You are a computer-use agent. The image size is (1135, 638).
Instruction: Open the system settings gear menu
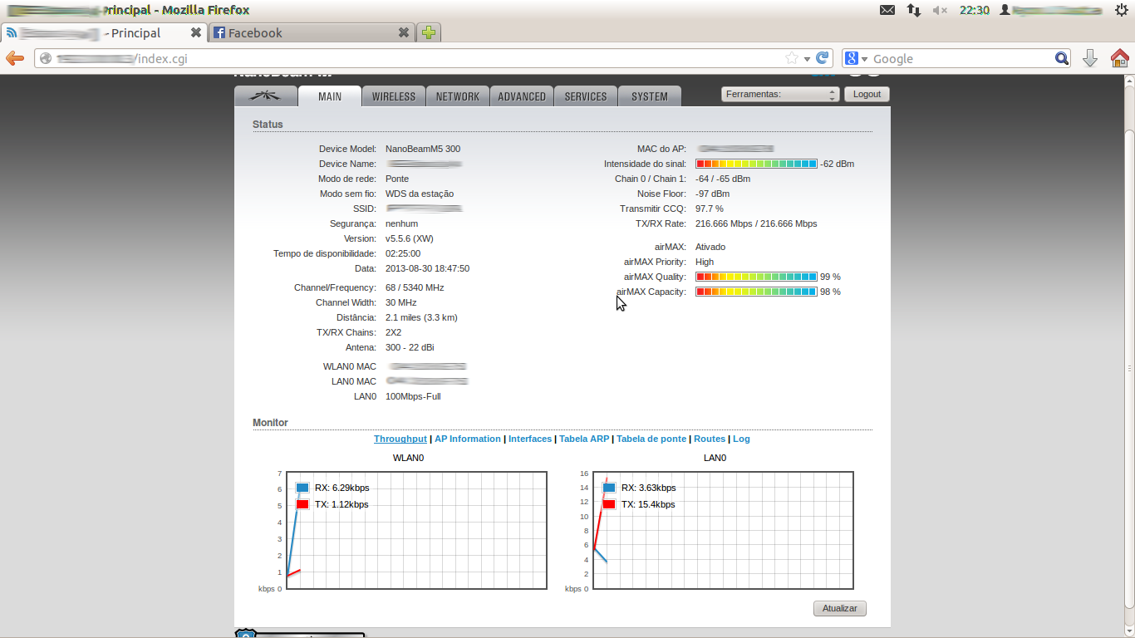click(1121, 10)
